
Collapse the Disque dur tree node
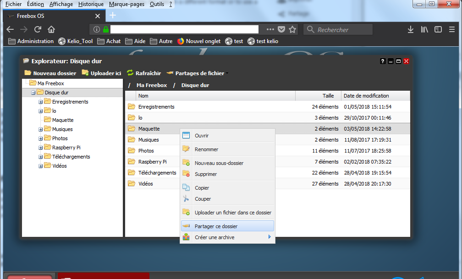pos(33,93)
